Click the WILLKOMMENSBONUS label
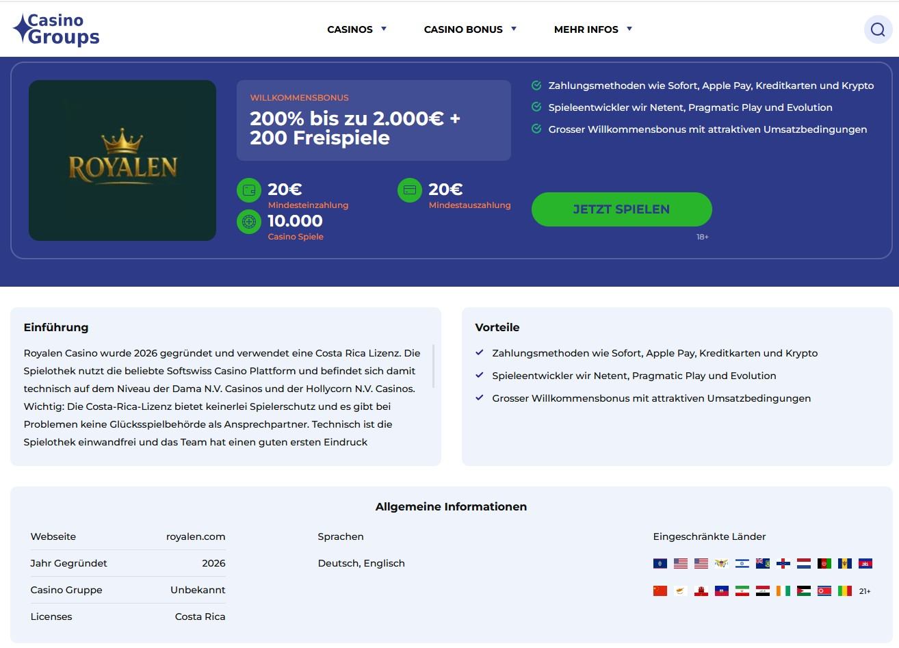The image size is (899, 648). (x=299, y=98)
